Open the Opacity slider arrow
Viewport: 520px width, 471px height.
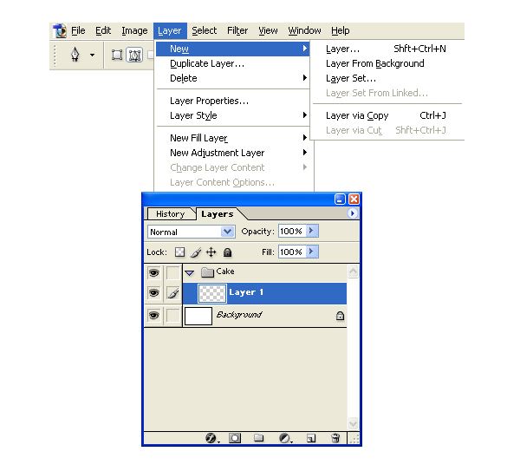(311, 231)
